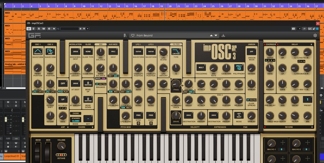Click the GF logo

pyautogui.click(x=34, y=35)
